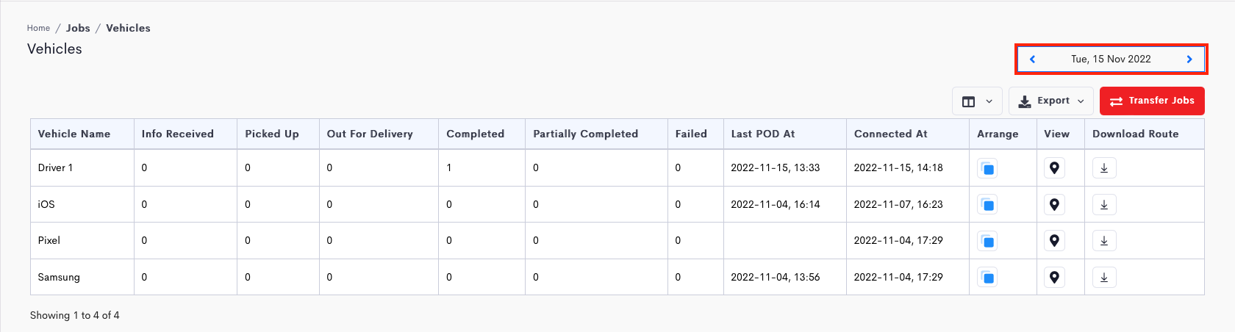Open date picker showing Tue, 15 Nov 2022
Image resolution: width=1235 pixels, height=332 pixels.
(1110, 59)
